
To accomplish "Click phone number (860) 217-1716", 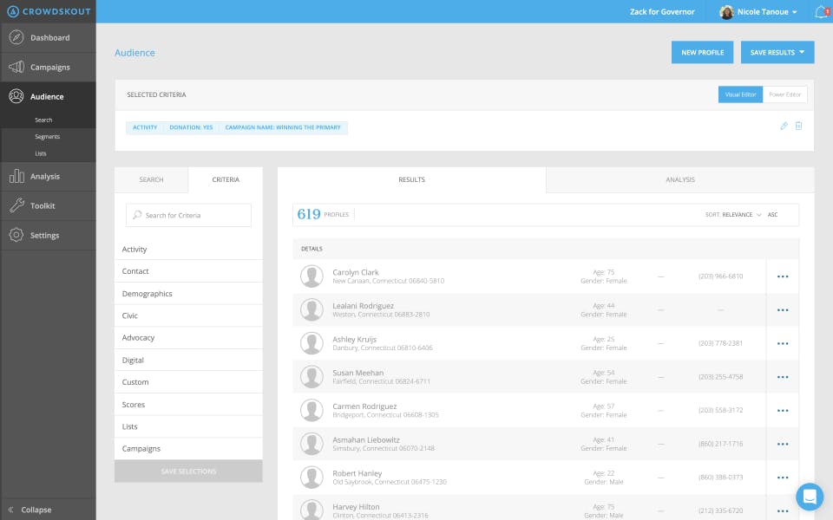I will [720, 444].
